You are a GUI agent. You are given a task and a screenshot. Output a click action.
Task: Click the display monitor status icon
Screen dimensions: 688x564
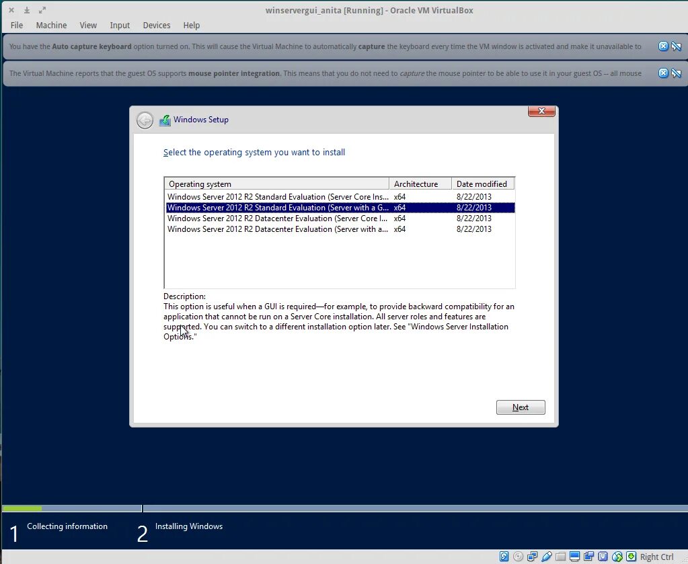tap(574, 557)
